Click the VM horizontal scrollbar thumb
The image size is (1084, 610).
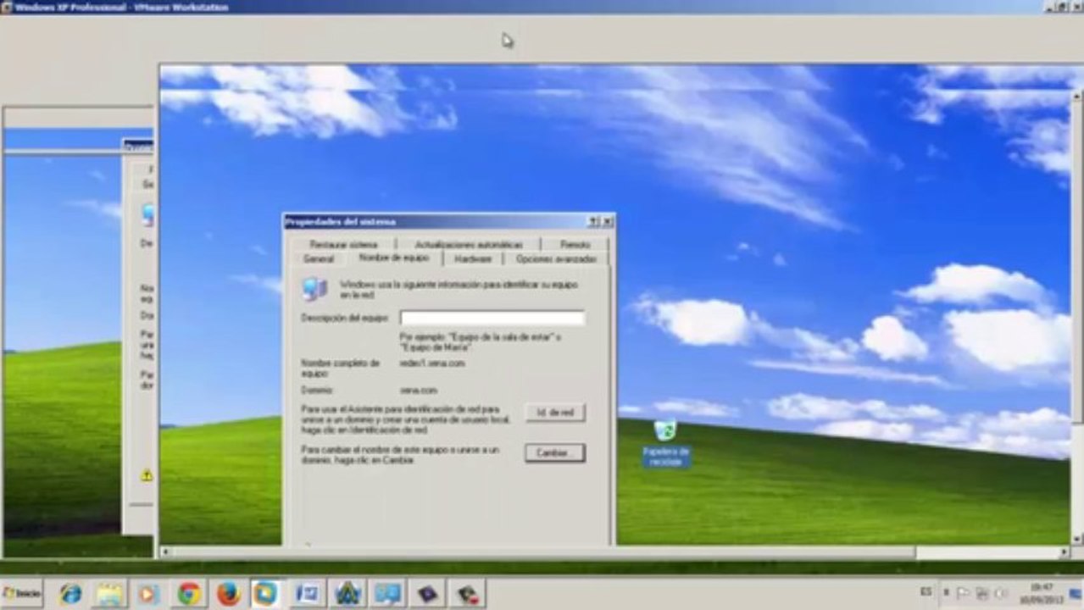point(542,552)
